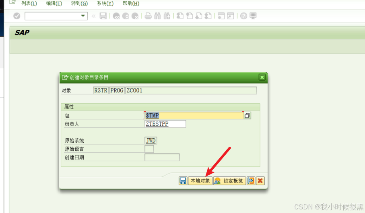365x213 pixels.
Task: Open the command field dropdown arrow
Action: [x=83, y=16]
